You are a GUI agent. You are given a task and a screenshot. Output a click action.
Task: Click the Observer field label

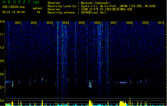pos(54,3)
